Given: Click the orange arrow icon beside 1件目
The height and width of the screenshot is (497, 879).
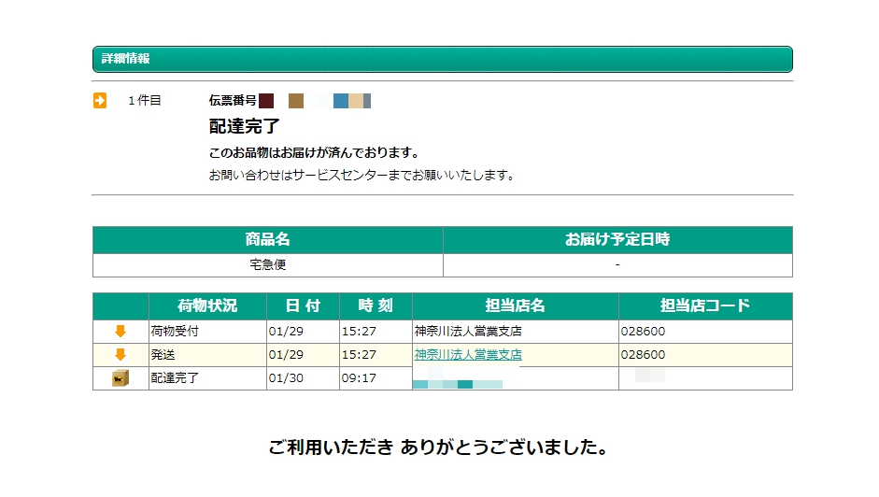Looking at the screenshot, I should [x=100, y=100].
